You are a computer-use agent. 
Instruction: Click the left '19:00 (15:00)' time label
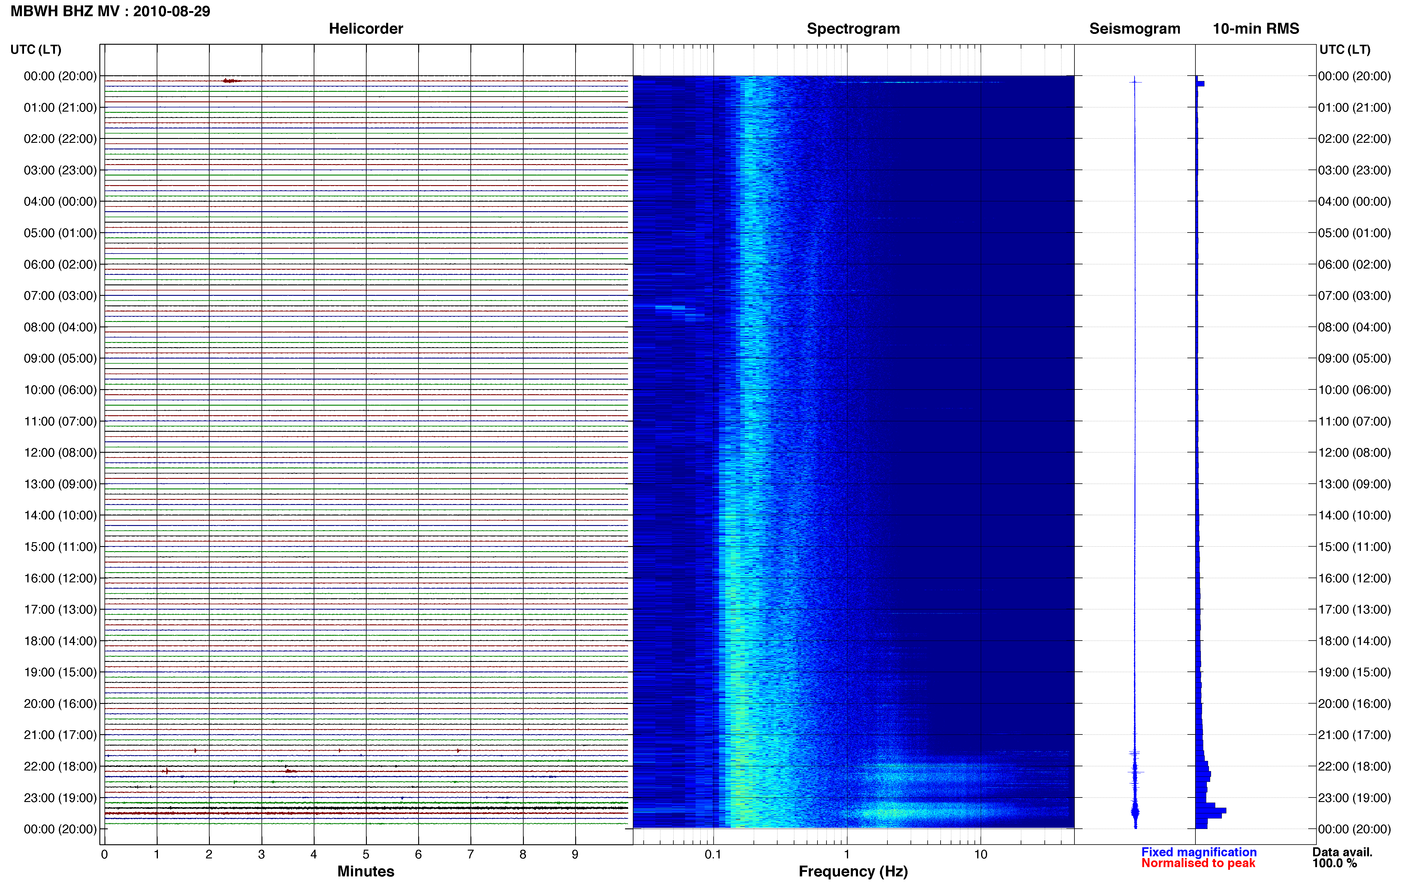[60, 672]
